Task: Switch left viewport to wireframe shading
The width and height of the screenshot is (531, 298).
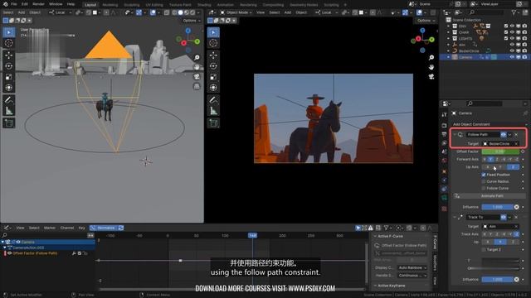Action: (x=174, y=12)
